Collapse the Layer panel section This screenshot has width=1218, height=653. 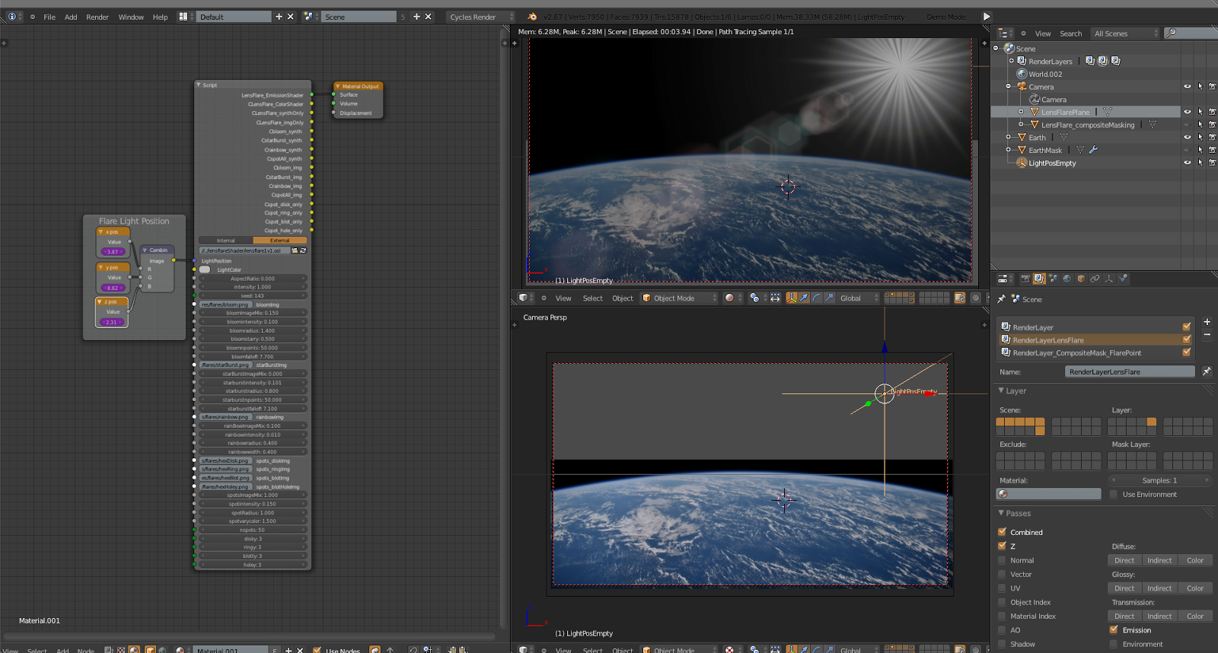tap(1002, 390)
